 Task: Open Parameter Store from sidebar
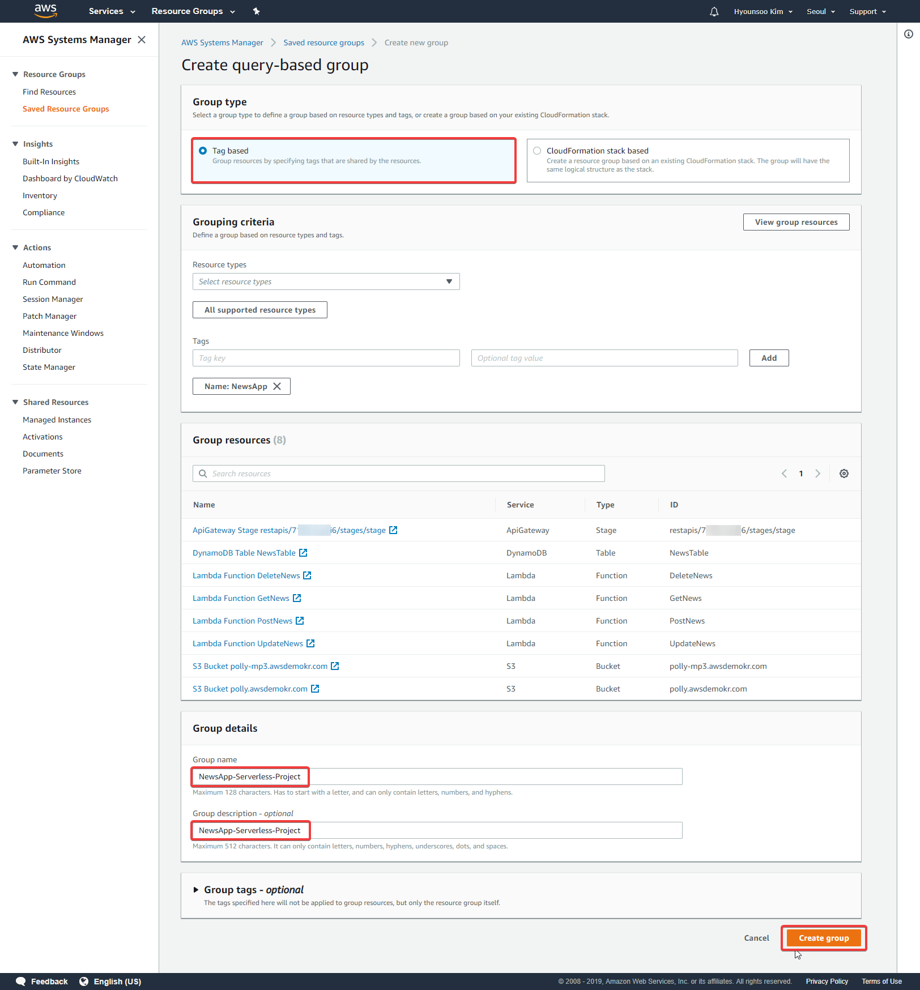tap(52, 471)
